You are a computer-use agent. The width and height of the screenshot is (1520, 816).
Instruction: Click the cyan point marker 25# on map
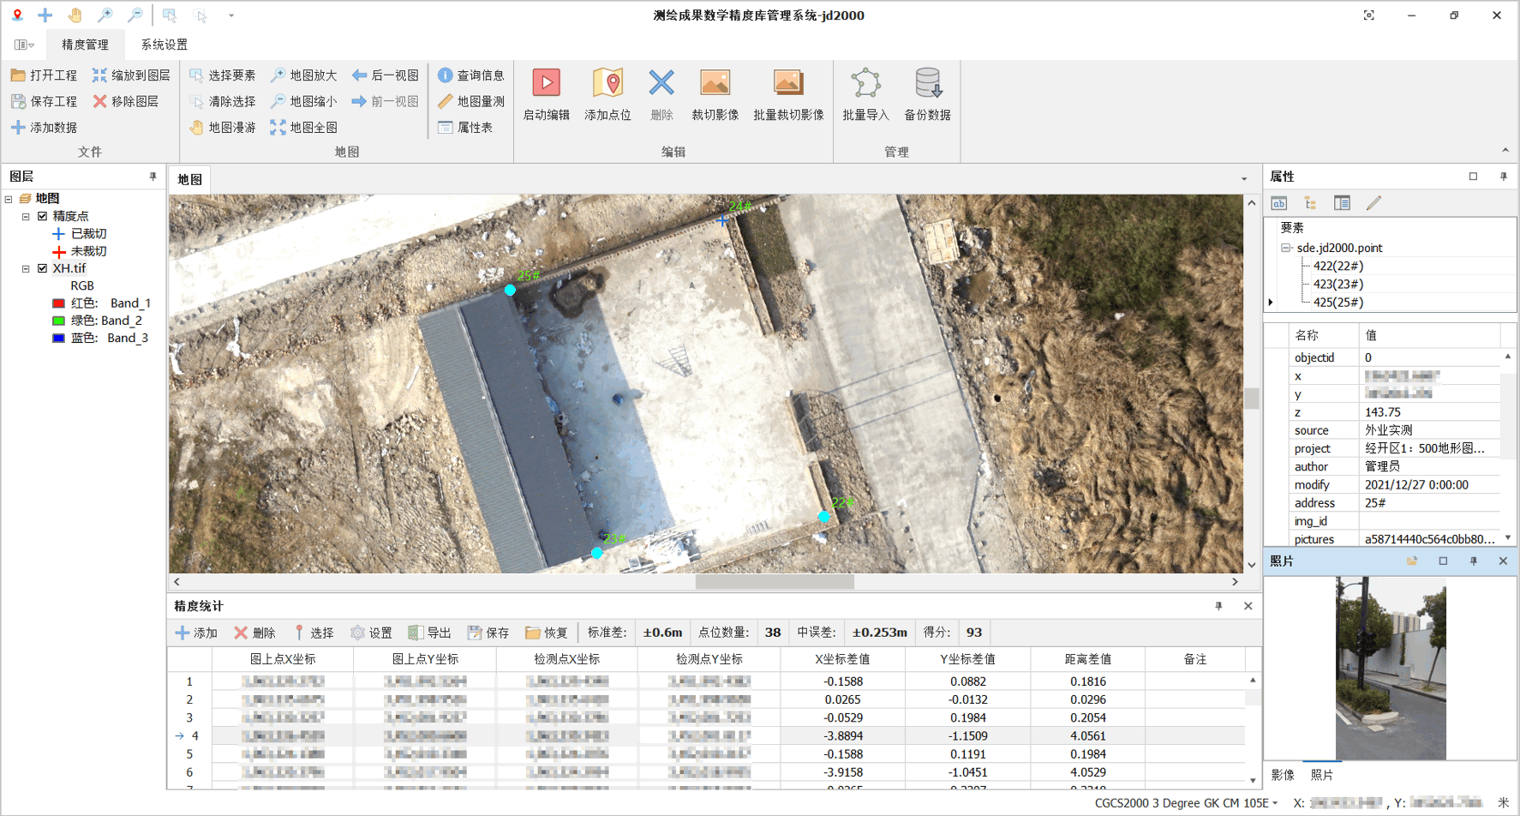pos(510,290)
